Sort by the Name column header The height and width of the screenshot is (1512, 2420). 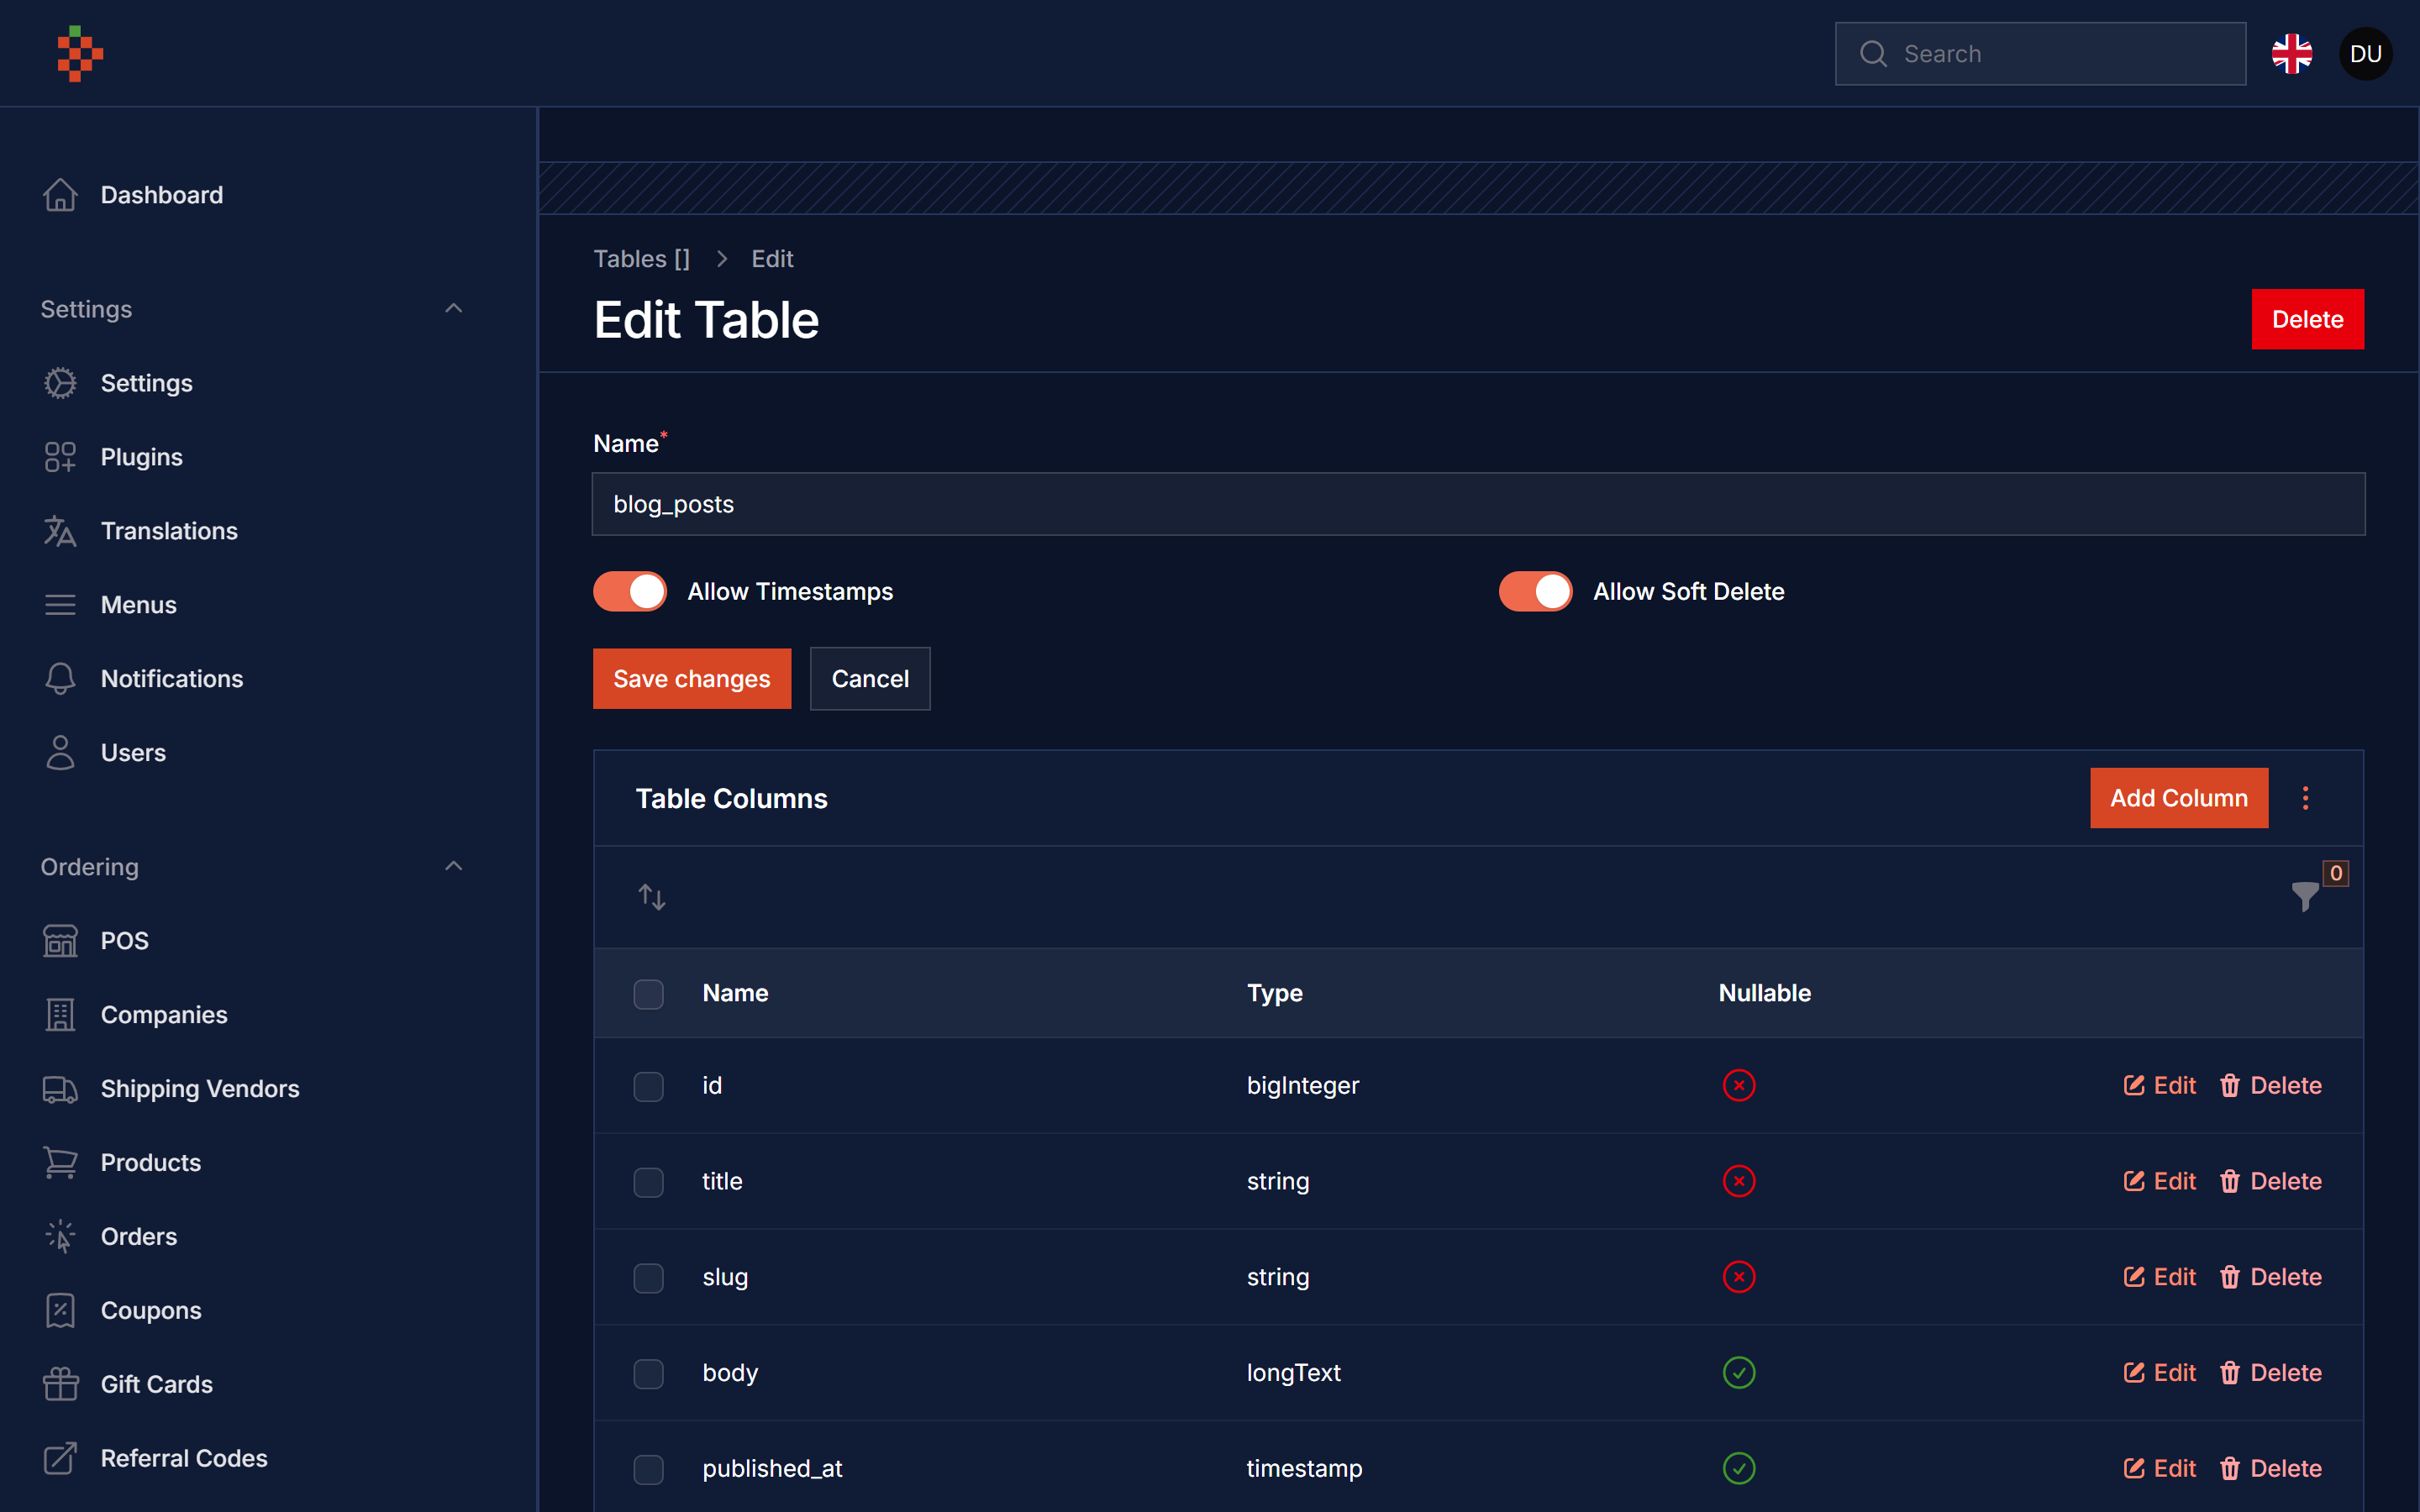(735, 993)
